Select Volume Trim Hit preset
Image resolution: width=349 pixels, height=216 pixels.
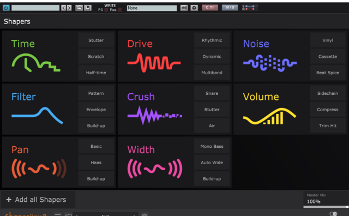[328, 125]
